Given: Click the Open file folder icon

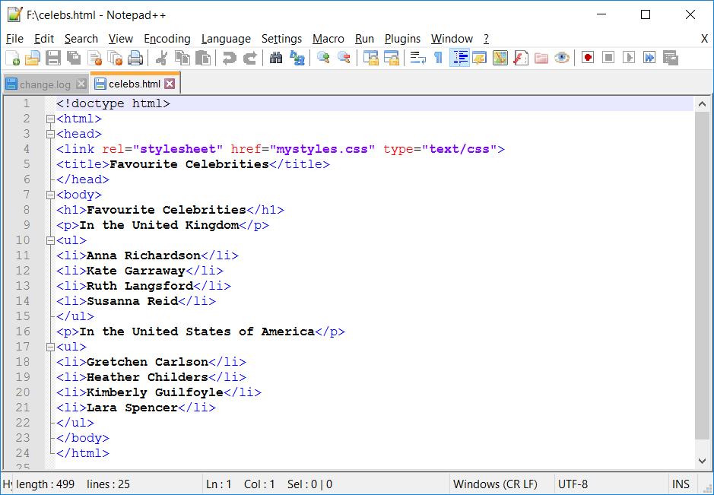Looking at the screenshot, I should [33, 59].
